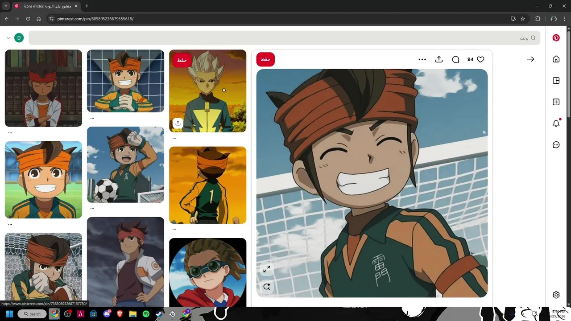Open Chrome profile avatar
This screenshot has width=571, height=321.
(554, 19)
